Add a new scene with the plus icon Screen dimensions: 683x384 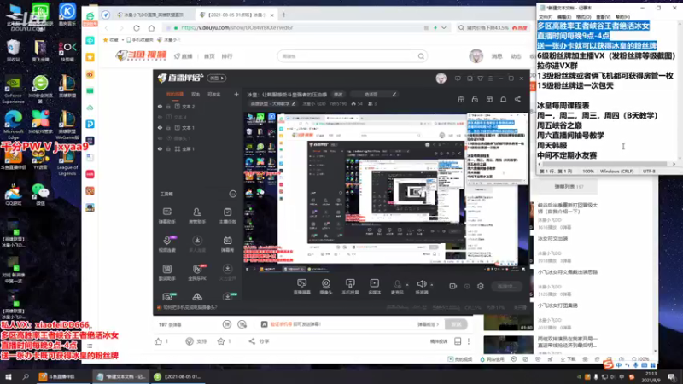point(236,94)
